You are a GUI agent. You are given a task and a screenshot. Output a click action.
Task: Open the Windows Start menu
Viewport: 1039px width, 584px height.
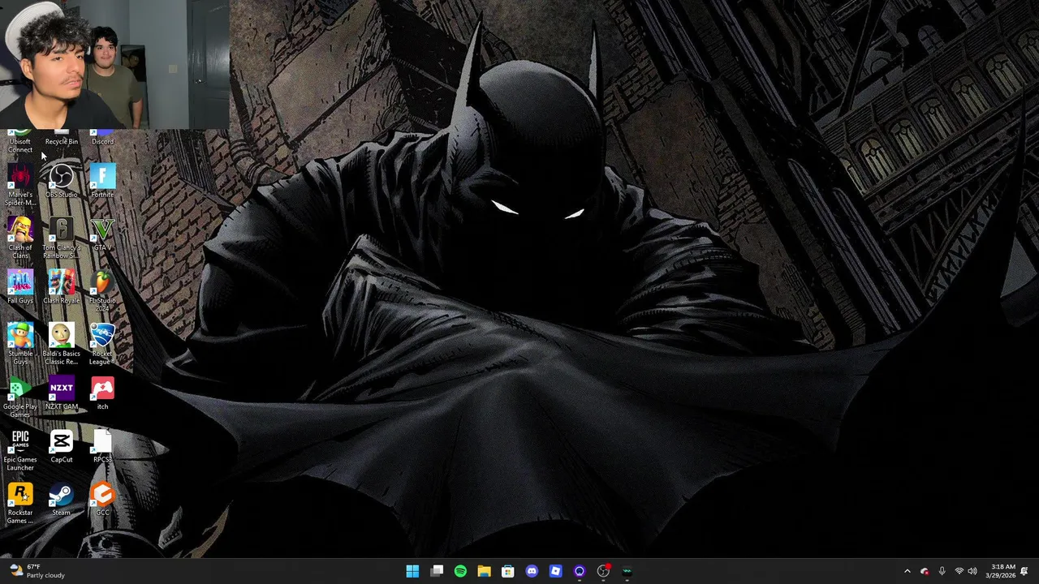pyautogui.click(x=412, y=571)
